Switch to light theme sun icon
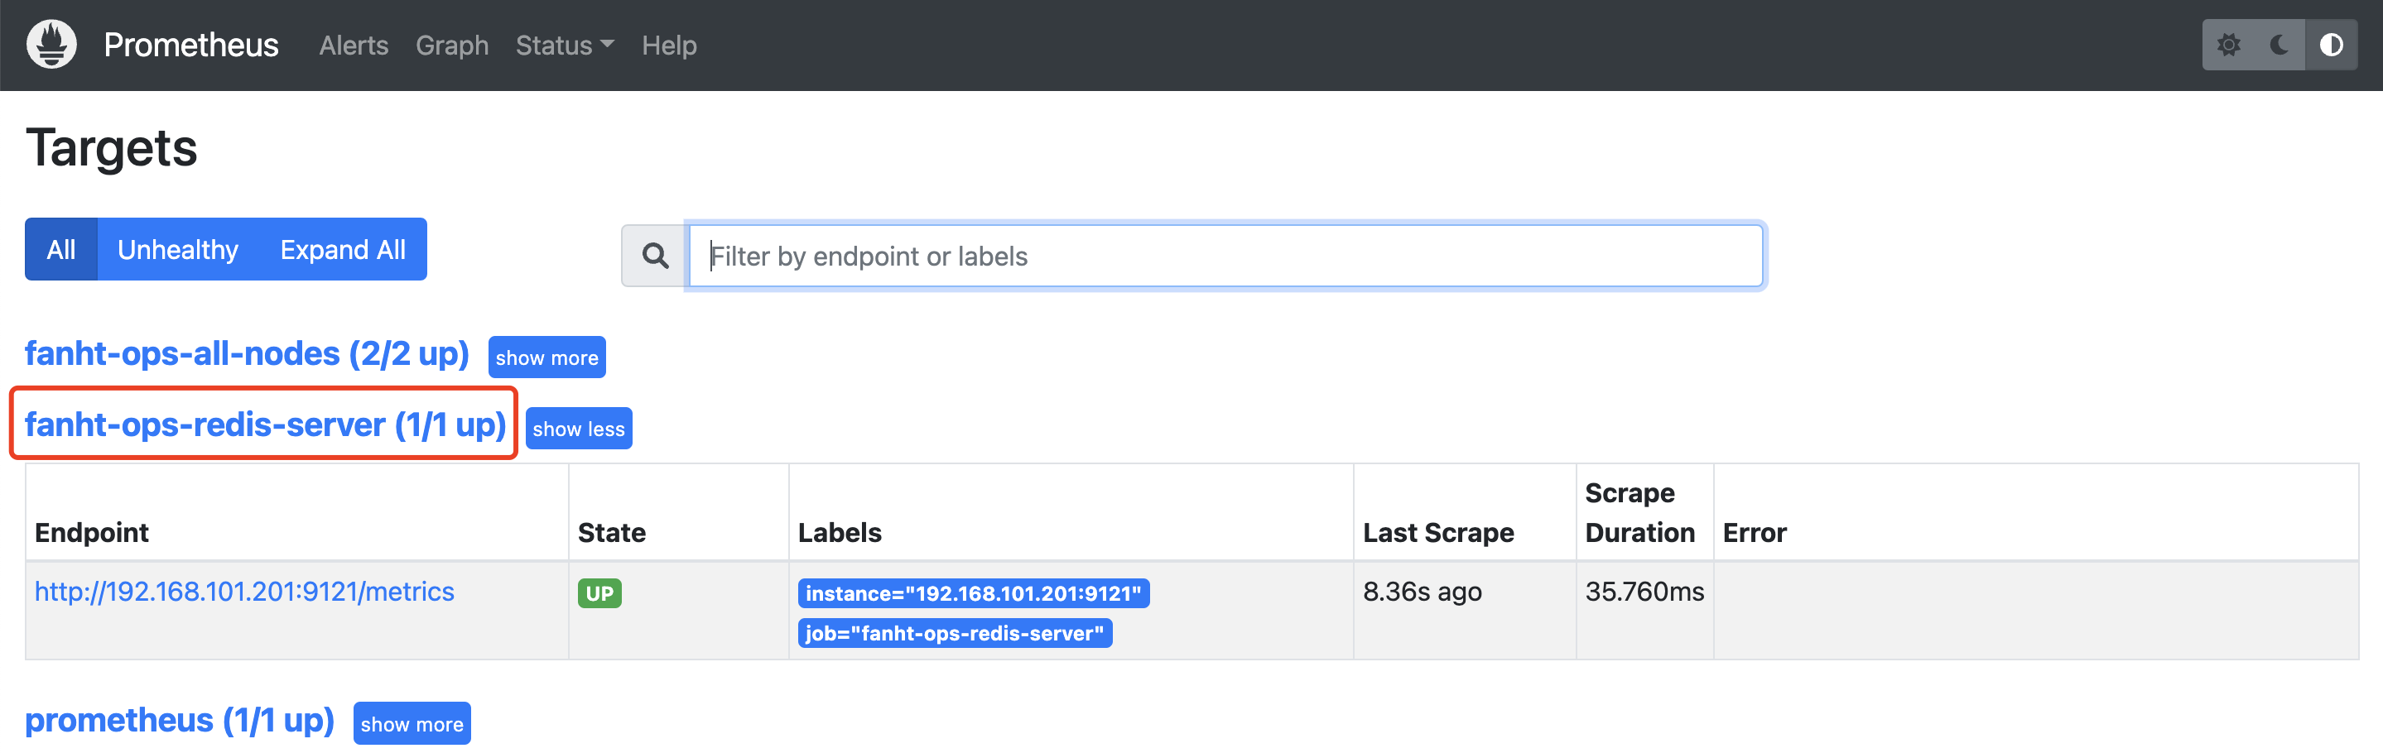 tap(2228, 45)
